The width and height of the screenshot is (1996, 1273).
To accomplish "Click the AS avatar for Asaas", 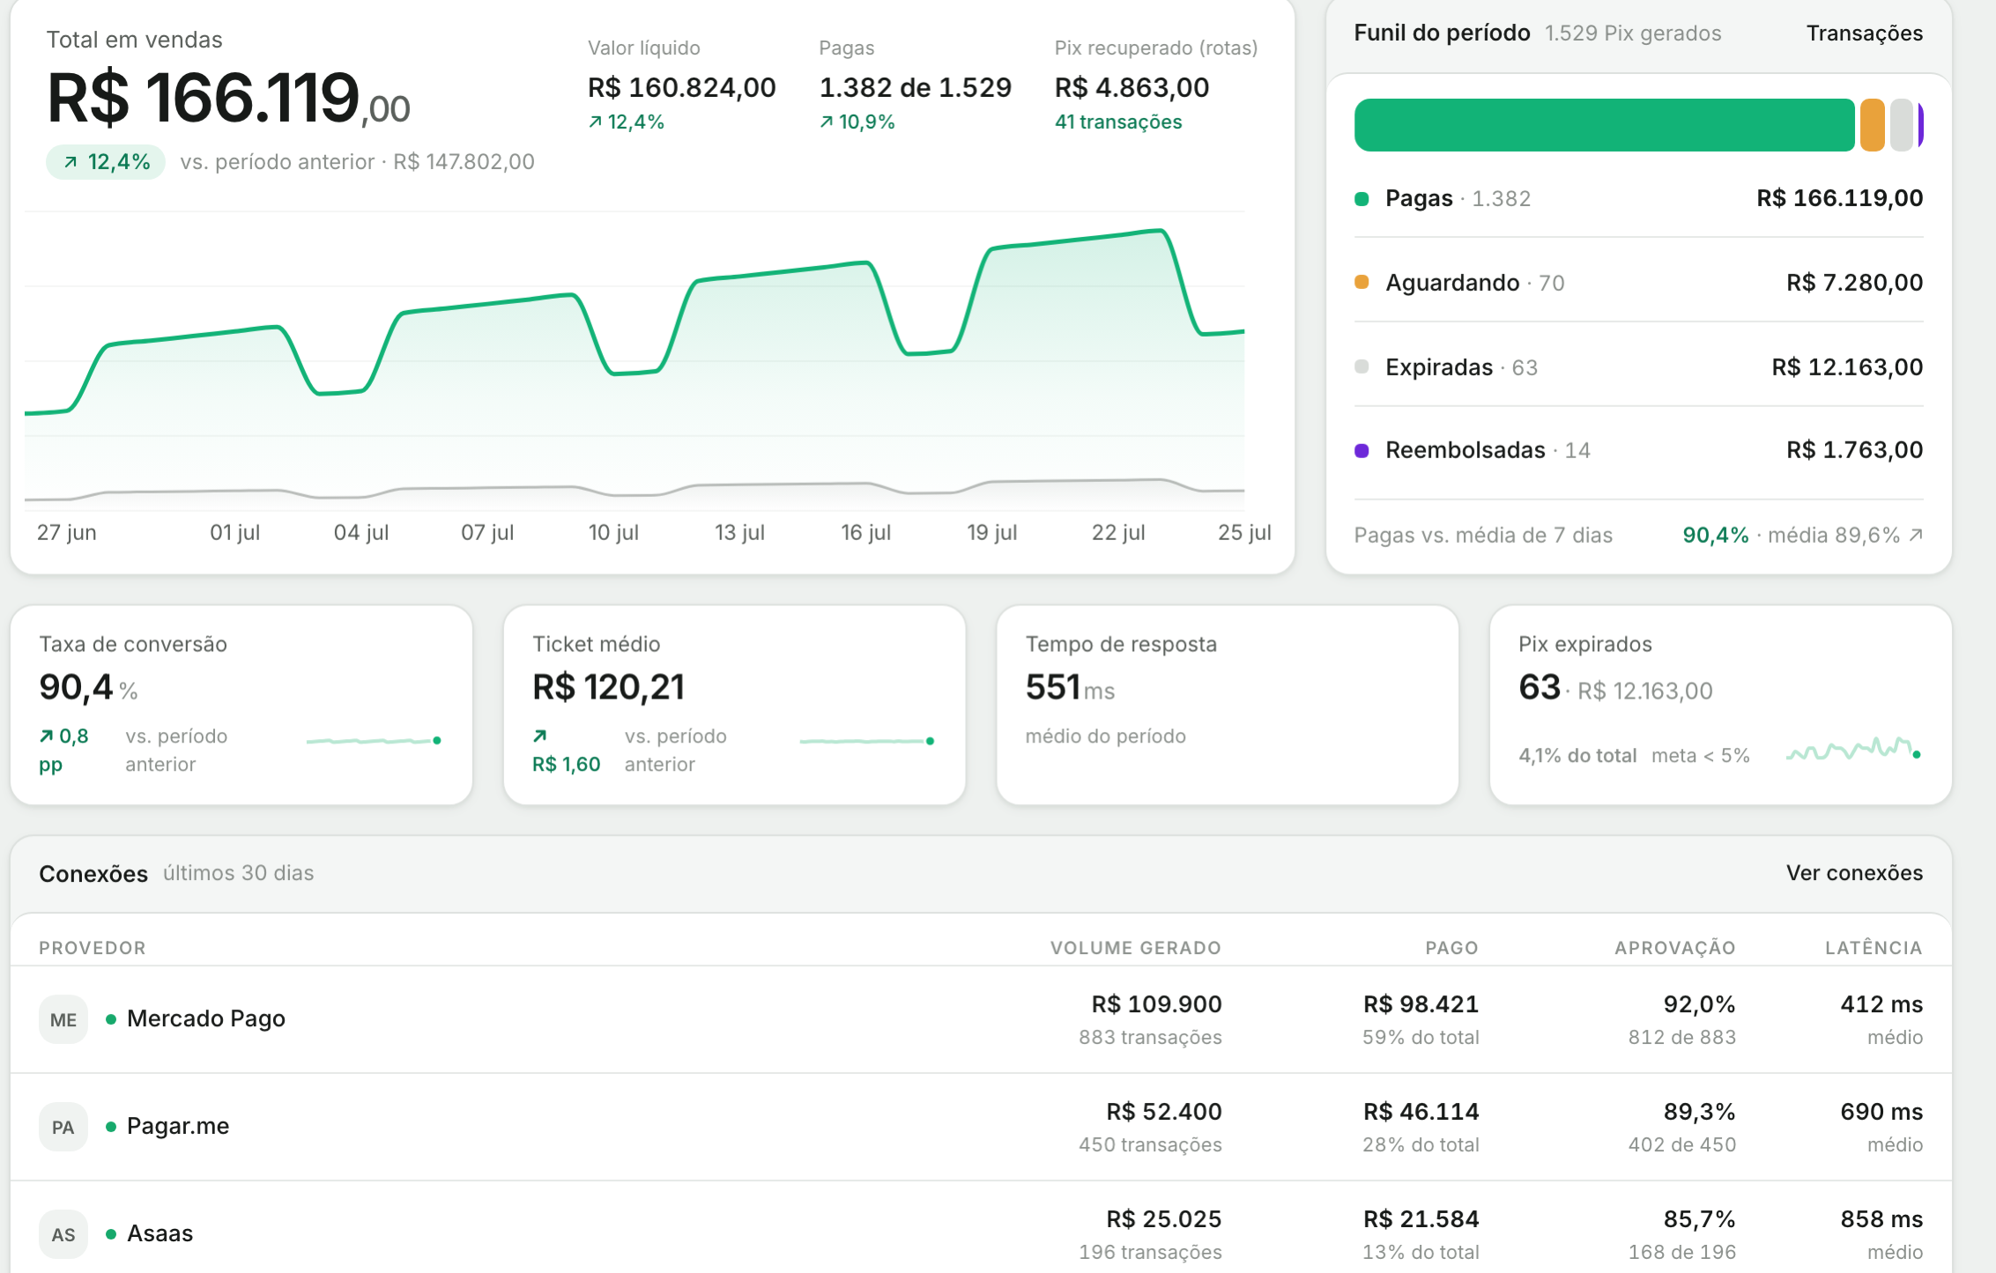I will [63, 1234].
